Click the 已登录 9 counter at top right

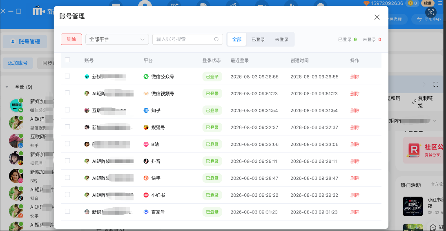347,40
